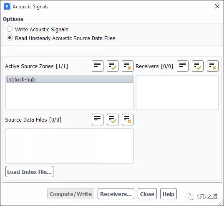Deselect all Source Data Files
224x206 pixels.
(x=128, y=120)
